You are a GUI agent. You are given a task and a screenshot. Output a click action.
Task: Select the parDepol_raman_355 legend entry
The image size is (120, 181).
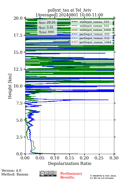[90, 34]
